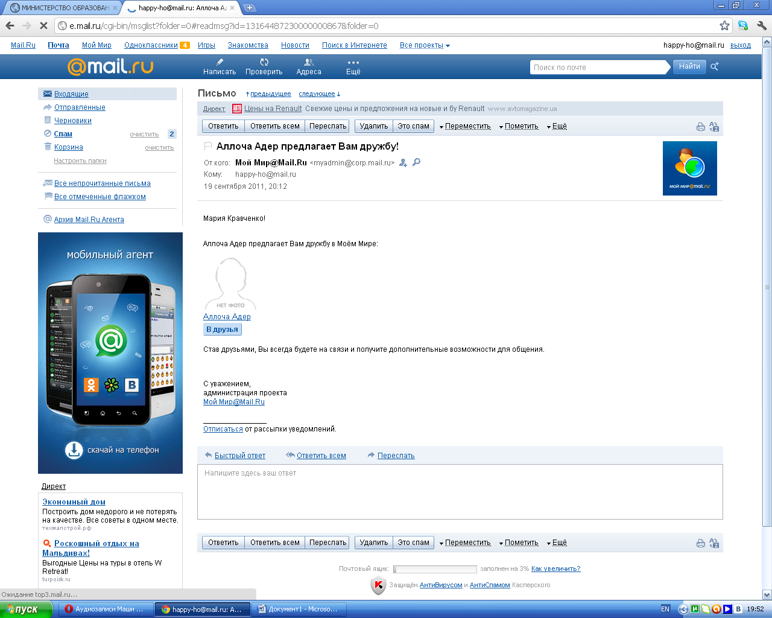Toggle the flag beside message subject
Screen dimensions: 772x618
[x=208, y=146]
